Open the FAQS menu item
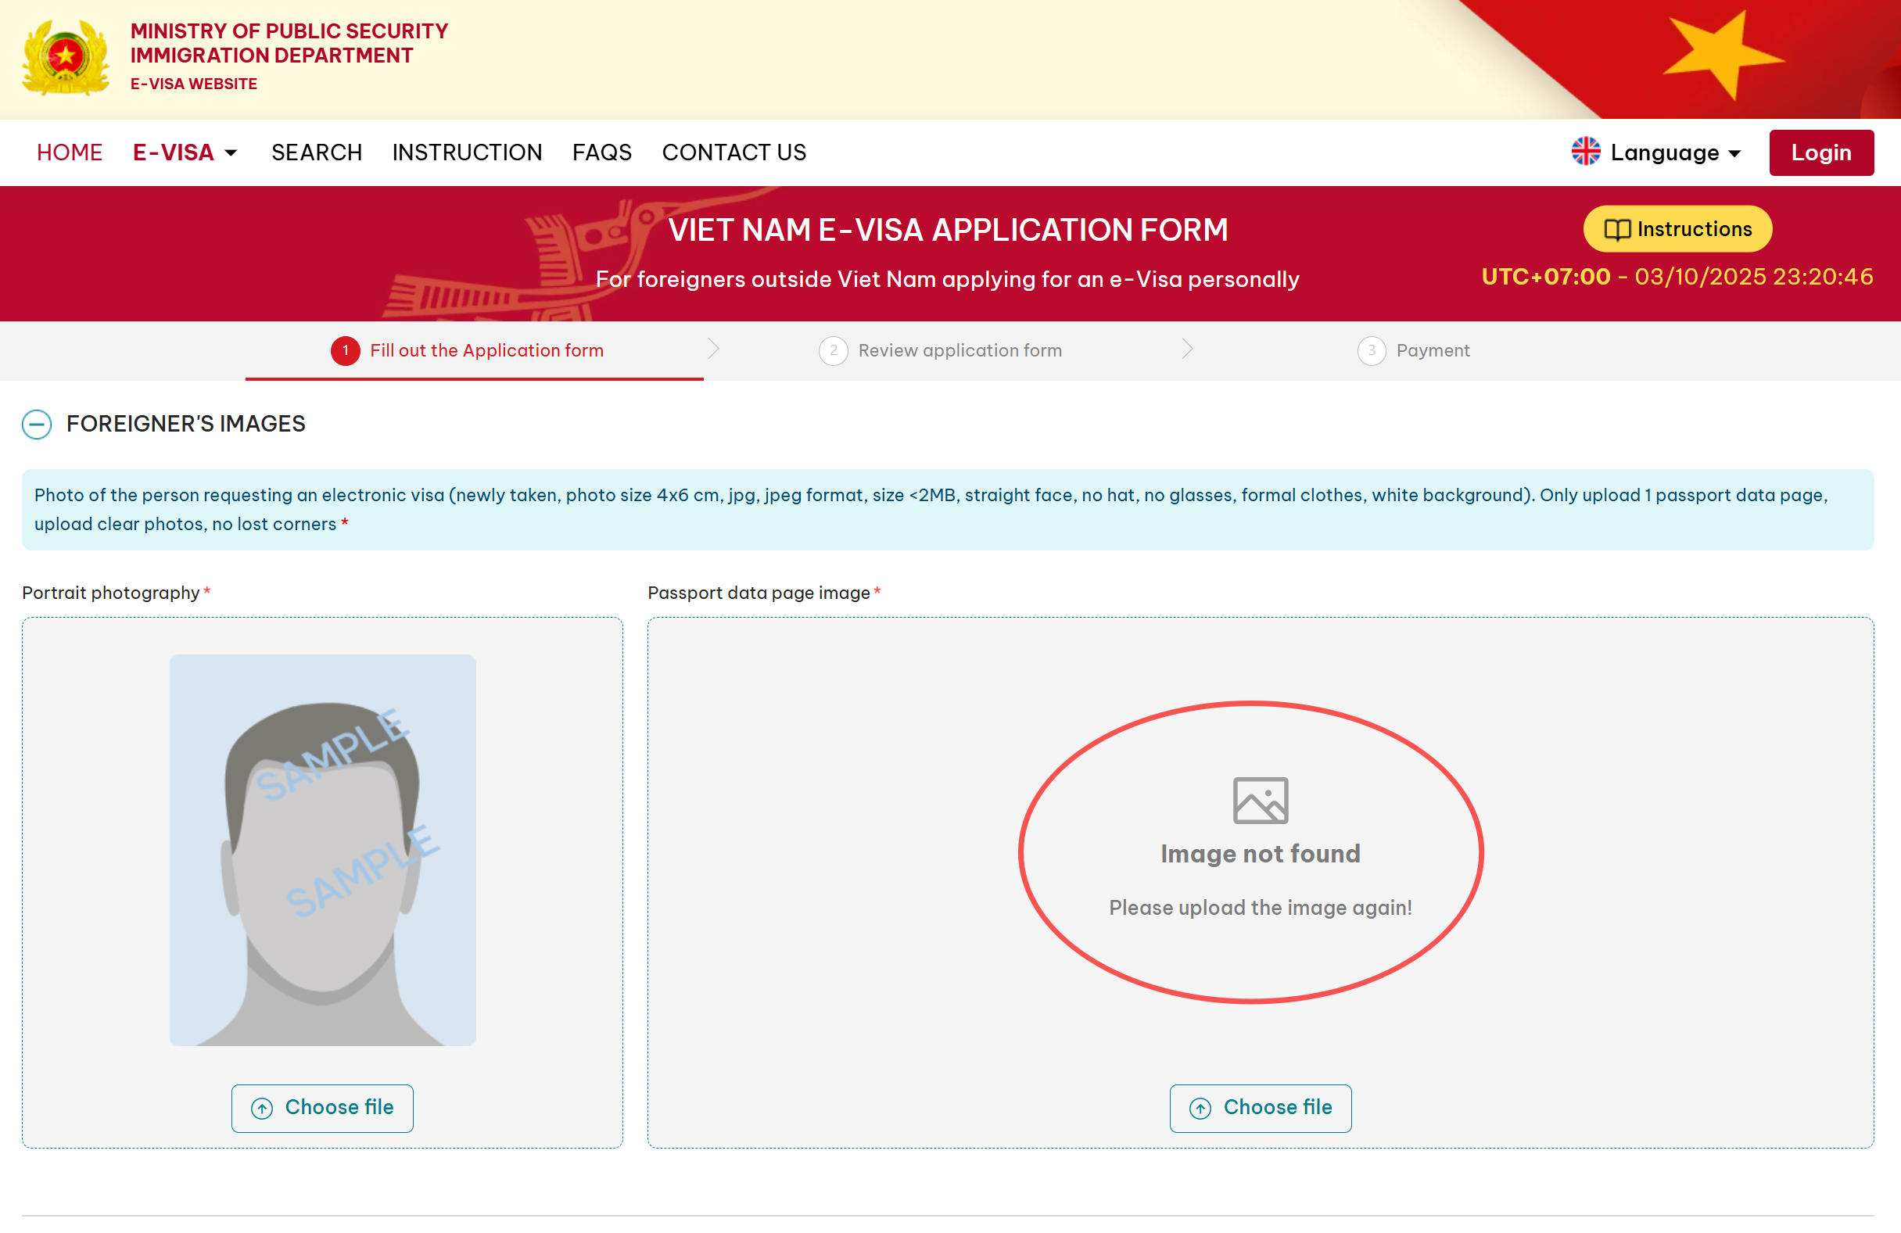 601,152
